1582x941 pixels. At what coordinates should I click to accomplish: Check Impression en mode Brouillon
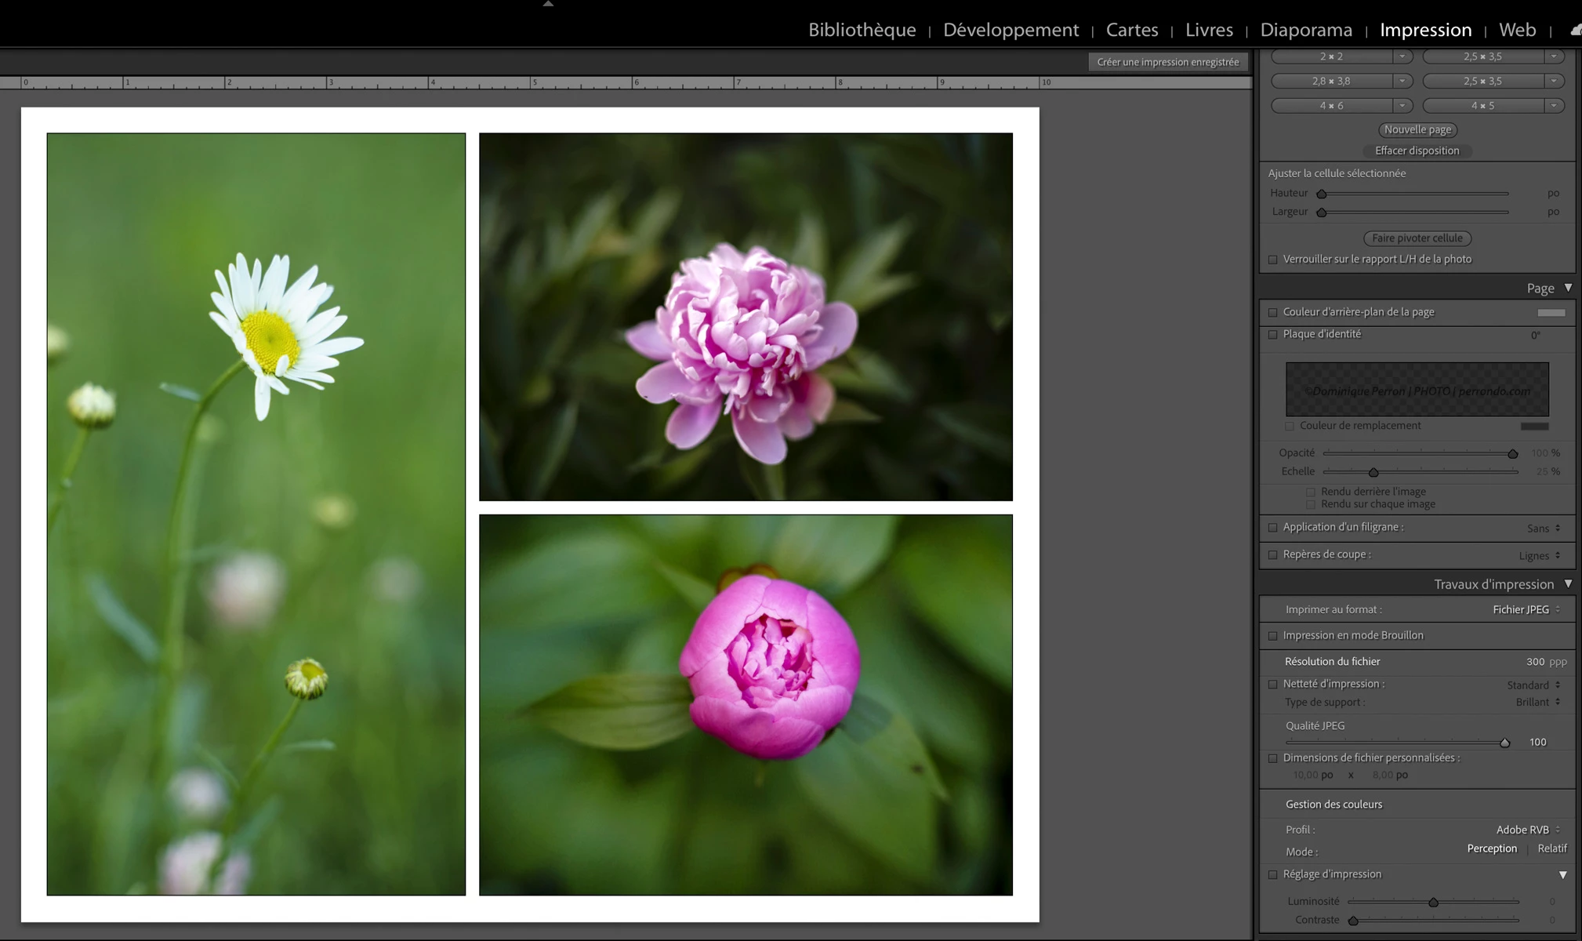(1273, 636)
